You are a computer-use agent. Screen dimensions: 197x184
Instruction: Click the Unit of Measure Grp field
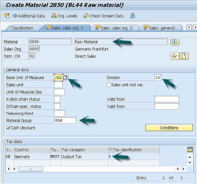click(59, 92)
